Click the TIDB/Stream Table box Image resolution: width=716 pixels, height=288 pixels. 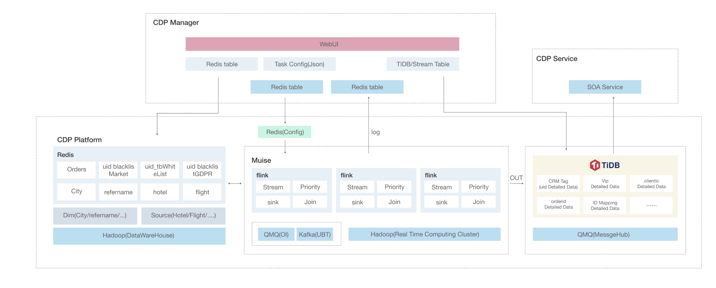click(x=423, y=64)
